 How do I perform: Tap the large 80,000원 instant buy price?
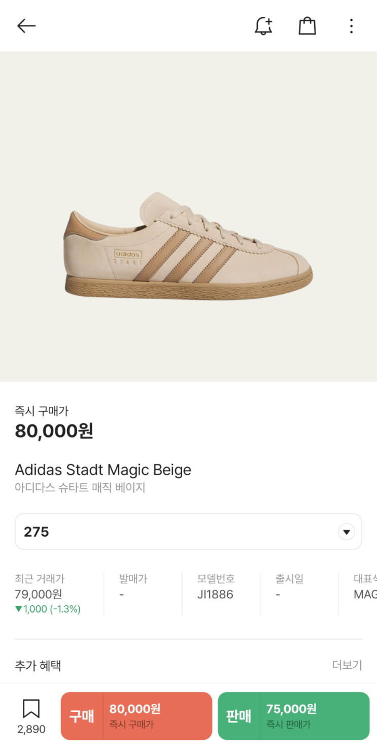(x=54, y=431)
